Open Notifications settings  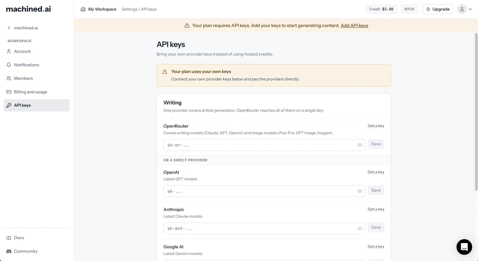(x=37, y=65)
